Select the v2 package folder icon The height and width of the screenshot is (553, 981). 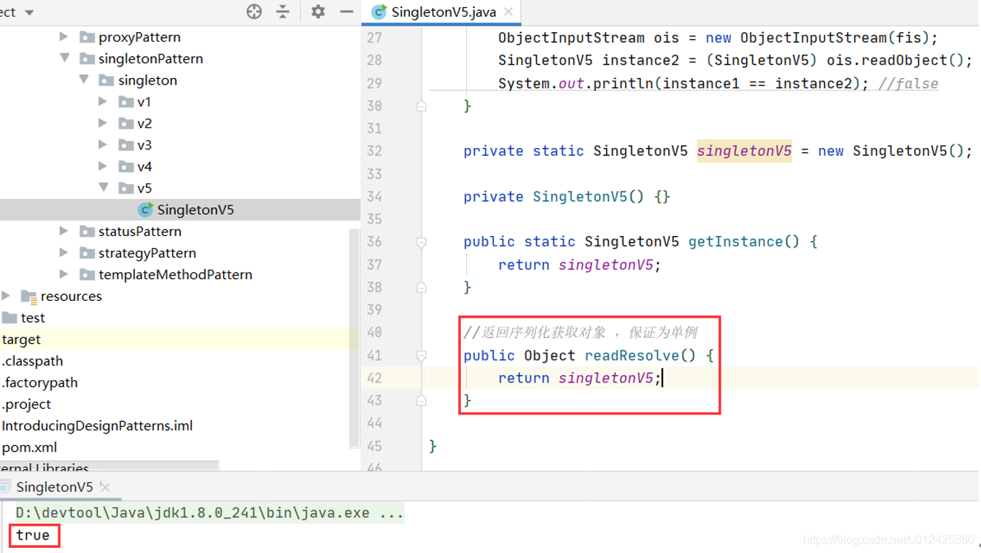(126, 123)
